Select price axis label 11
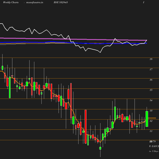The image size is (159, 159). (151, 131)
